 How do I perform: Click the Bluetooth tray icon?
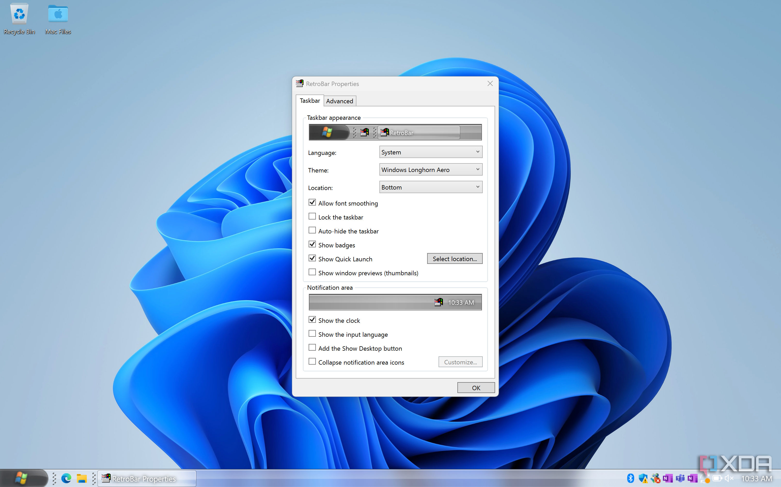click(x=631, y=478)
